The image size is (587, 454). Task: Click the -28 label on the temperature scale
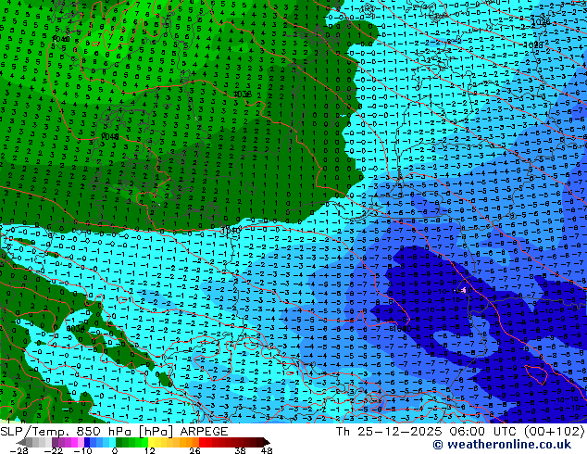(19, 450)
